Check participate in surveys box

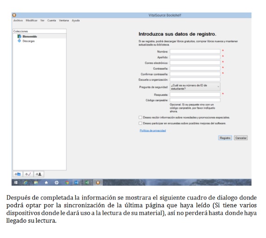(x=140, y=123)
